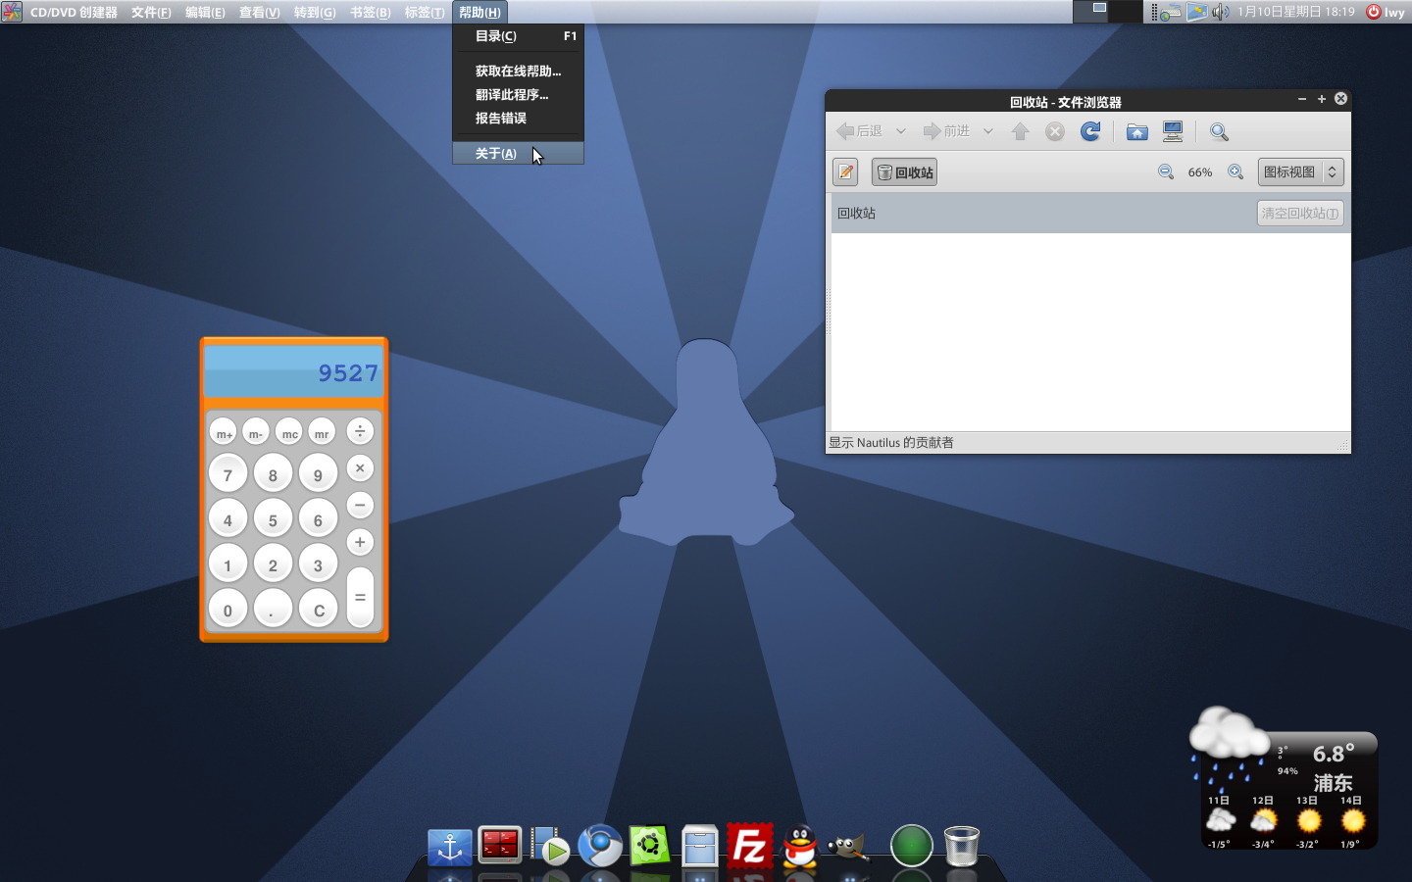Click calculator decimal point key

273,610
